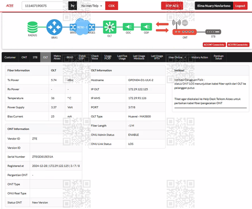Image resolution: width=252 pixels, height=209 pixels.
Task: Click the AKSES-side Metro switch icon
Action: (92, 27)
